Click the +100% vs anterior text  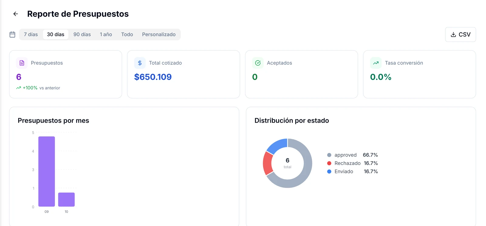(x=41, y=88)
